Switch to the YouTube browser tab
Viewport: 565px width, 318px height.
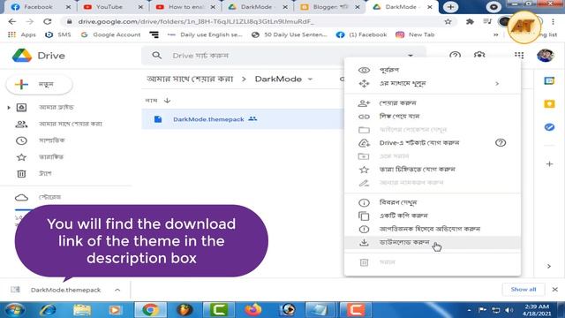point(113,7)
